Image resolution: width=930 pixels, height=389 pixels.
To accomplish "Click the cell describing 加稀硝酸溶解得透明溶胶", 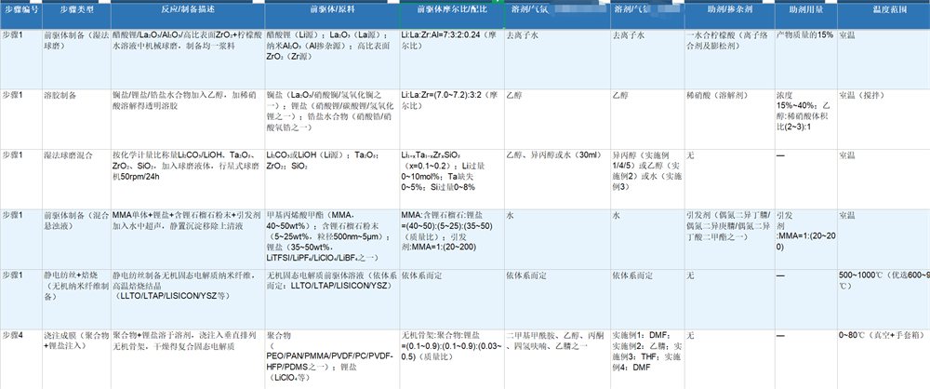I will coord(188,119).
